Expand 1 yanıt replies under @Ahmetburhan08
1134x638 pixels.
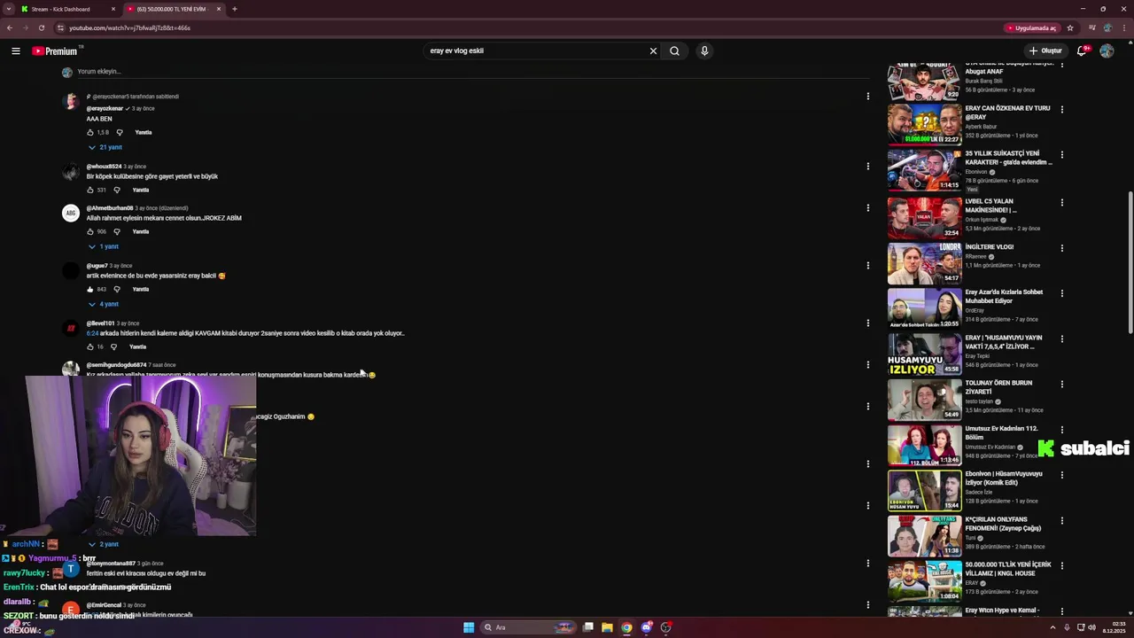pos(103,246)
